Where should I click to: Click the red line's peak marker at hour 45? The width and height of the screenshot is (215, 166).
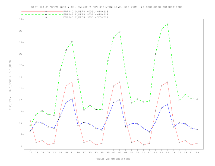click(120, 82)
